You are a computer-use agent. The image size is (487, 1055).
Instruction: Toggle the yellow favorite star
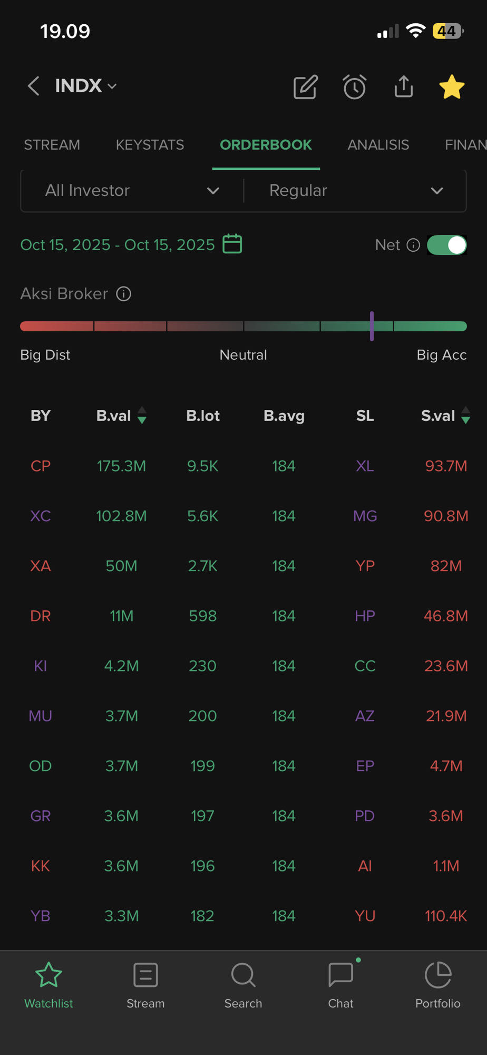click(x=452, y=87)
